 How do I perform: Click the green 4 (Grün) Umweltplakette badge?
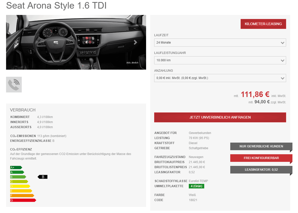coord(196,186)
